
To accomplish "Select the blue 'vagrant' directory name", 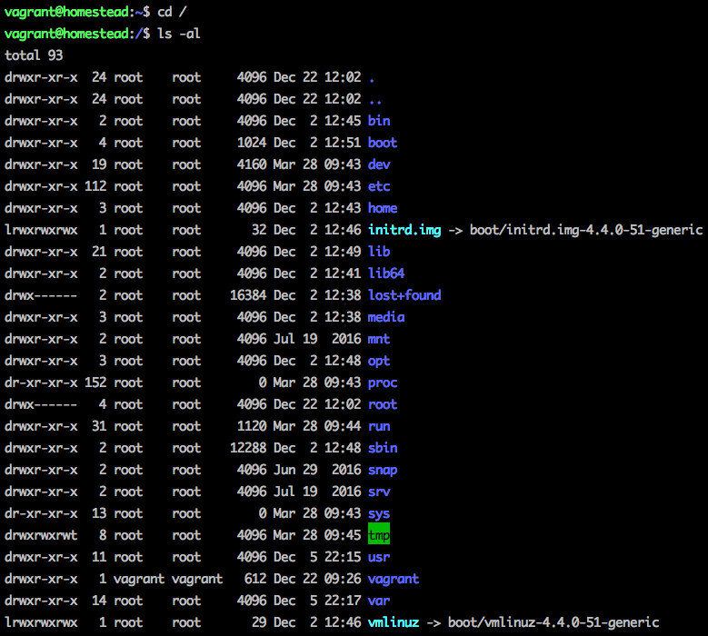I will pos(394,579).
